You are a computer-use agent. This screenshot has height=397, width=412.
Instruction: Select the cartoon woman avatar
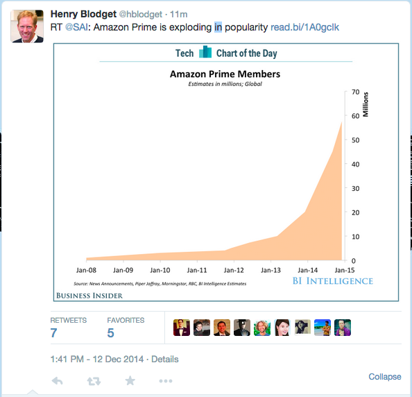coord(282,328)
